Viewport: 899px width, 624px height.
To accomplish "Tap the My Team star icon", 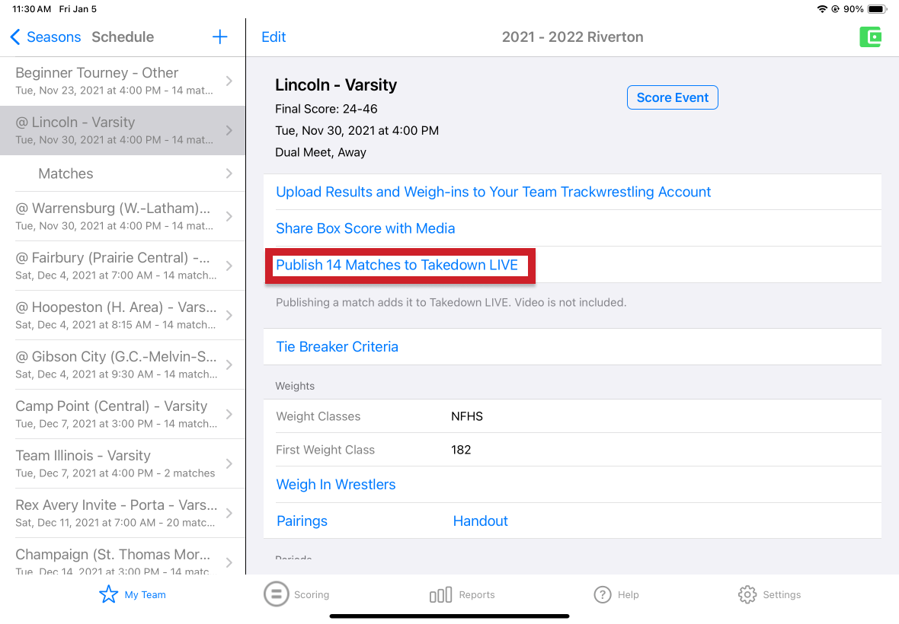I will pos(109,594).
